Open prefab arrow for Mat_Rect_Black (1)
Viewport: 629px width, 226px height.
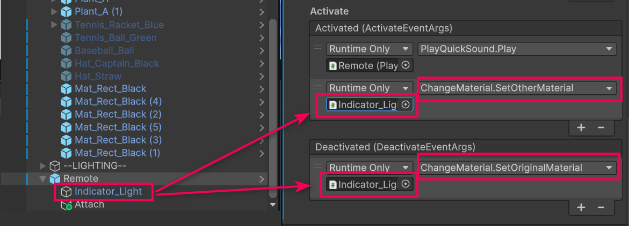262,153
